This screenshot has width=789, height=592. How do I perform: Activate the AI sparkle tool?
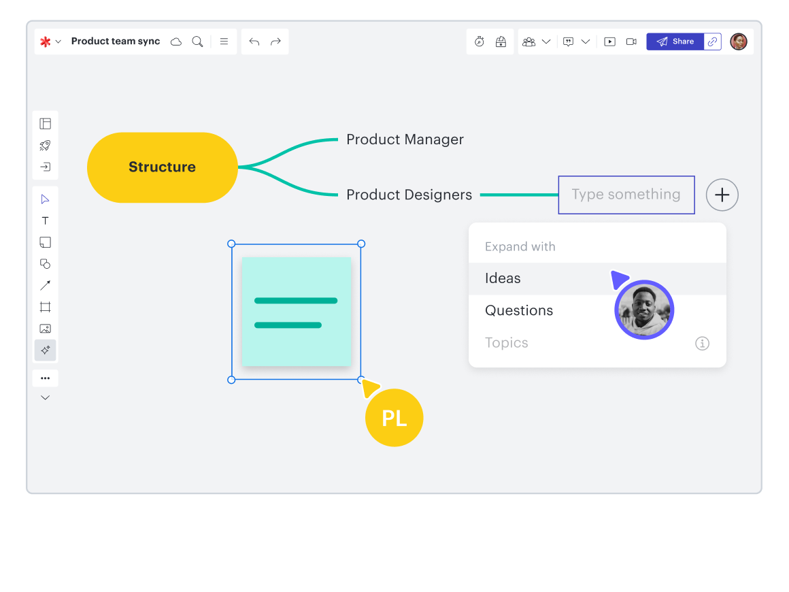(x=45, y=350)
